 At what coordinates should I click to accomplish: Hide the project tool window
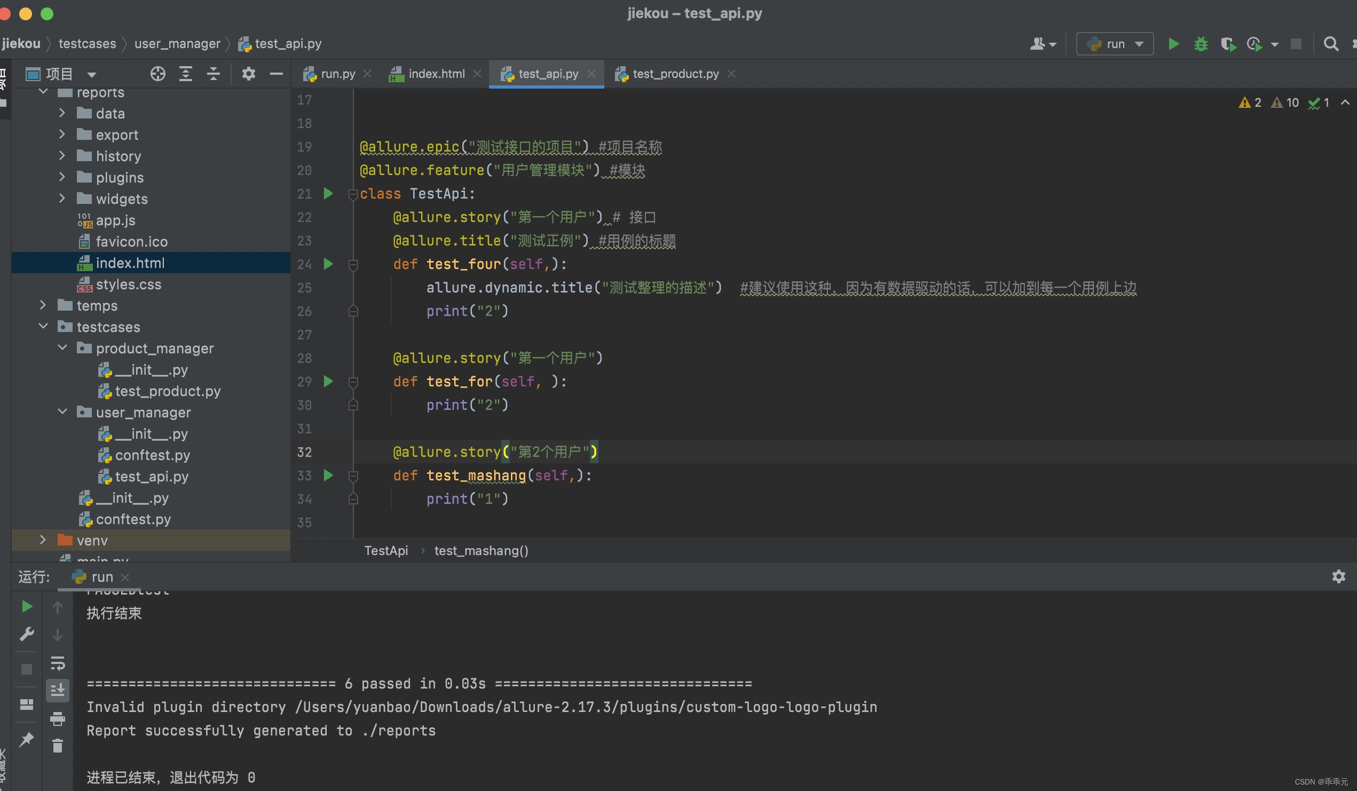tap(276, 74)
